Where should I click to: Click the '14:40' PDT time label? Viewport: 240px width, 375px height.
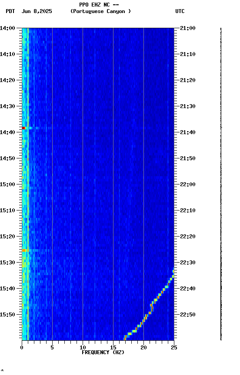[x=7, y=132]
